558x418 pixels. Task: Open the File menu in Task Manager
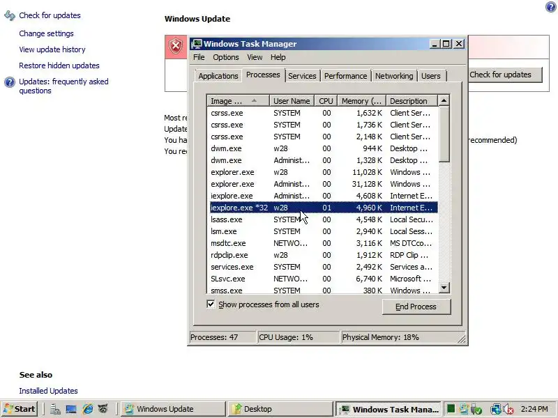click(x=199, y=57)
